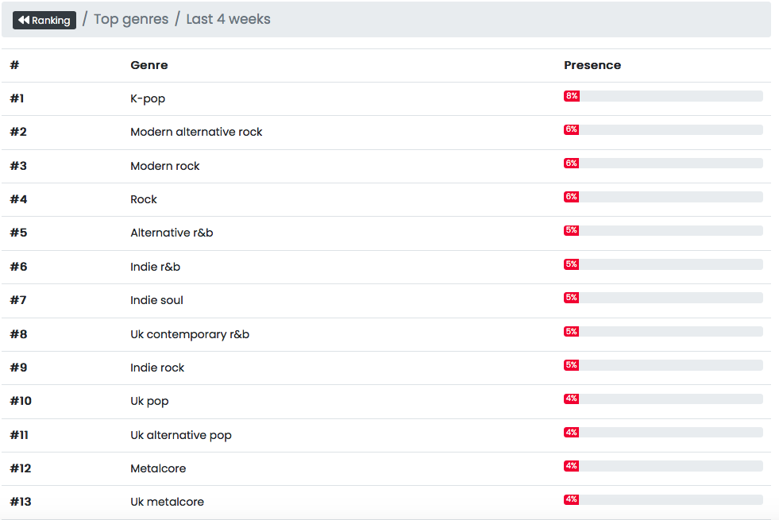Click the Modern rock genre name
Viewport: 779px width, 520px height.
[x=165, y=166]
